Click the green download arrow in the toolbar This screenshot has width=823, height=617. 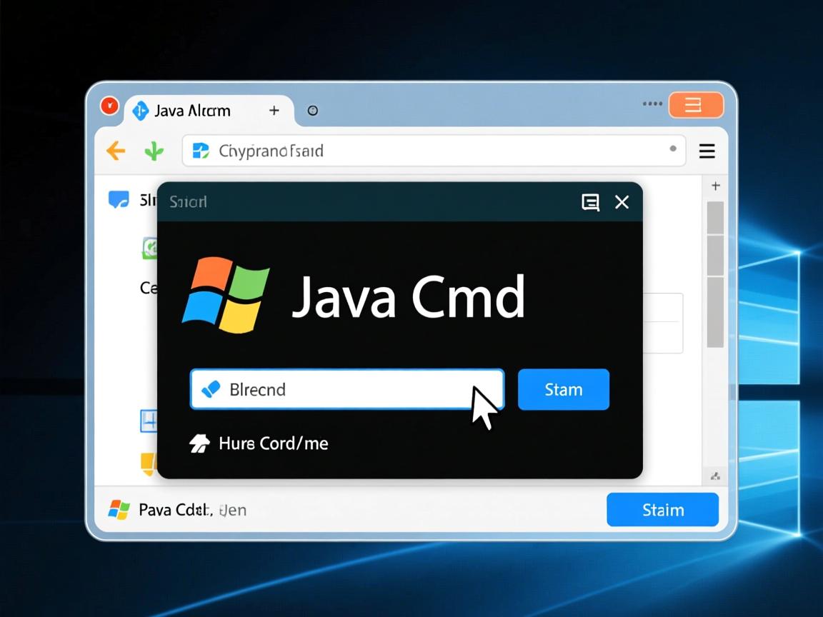click(x=154, y=151)
